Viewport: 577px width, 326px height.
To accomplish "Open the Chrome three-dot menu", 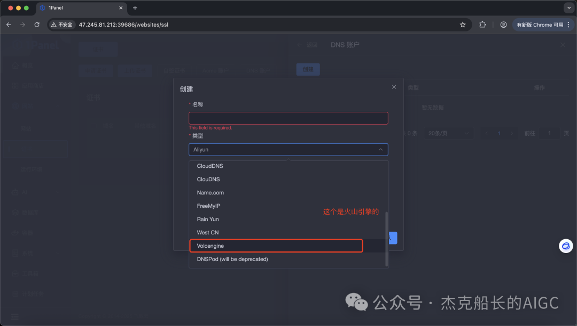I will click(568, 25).
